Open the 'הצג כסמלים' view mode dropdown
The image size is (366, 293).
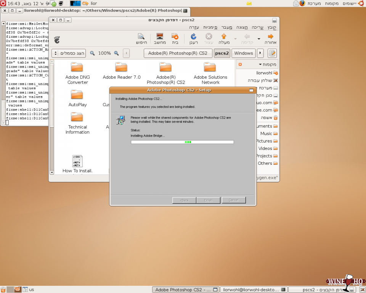pos(69,53)
